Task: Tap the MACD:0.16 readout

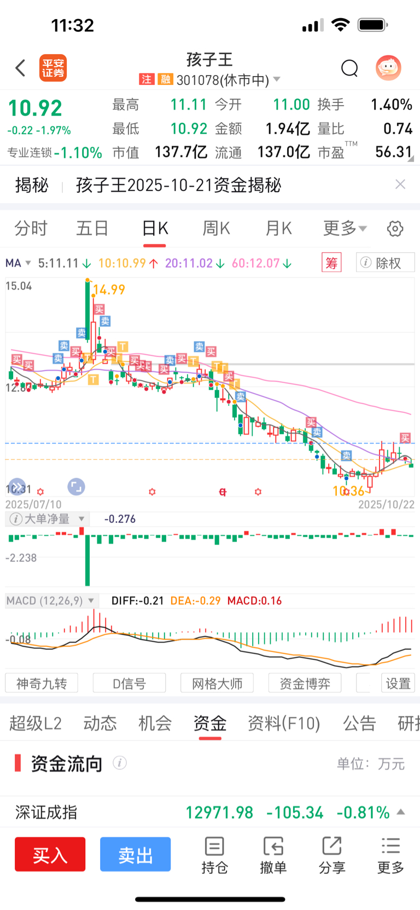Action: point(254,601)
